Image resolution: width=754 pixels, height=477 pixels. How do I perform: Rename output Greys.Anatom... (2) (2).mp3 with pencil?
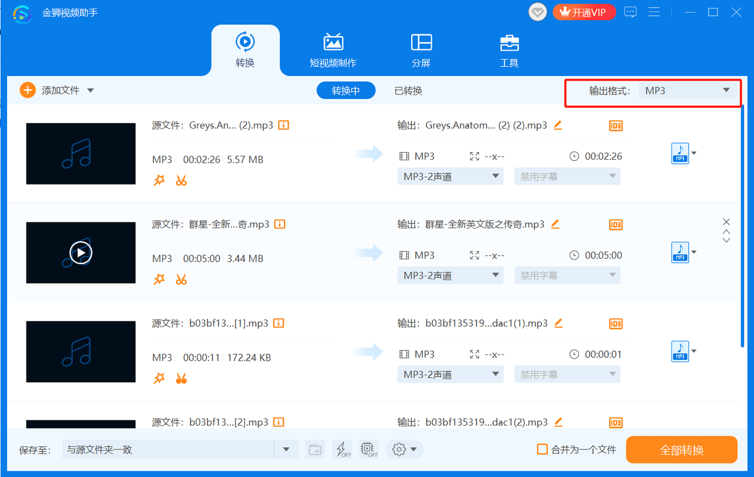click(x=558, y=125)
